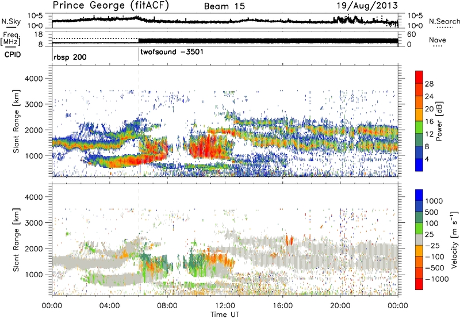Screen dimensions: 460x318
Task: Click the left '10^5' noise axis tick
Action: [x=35, y=16]
